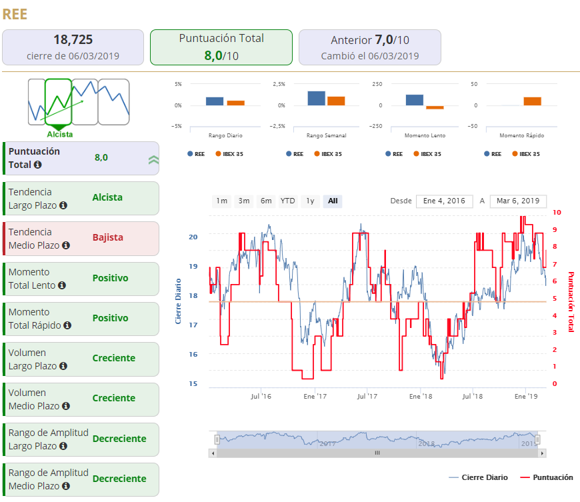Click info icon for Rango de Amplitud Largo Plazo
The width and height of the screenshot is (580, 502).
coord(63,446)
